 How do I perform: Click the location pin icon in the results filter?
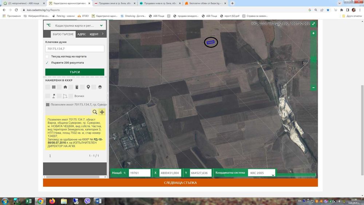pos(88,87)
